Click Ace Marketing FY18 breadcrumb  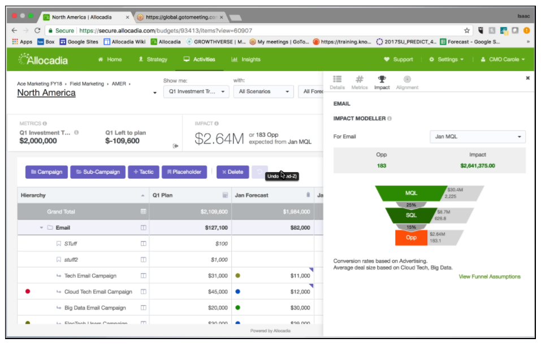(x=40, y=84)
